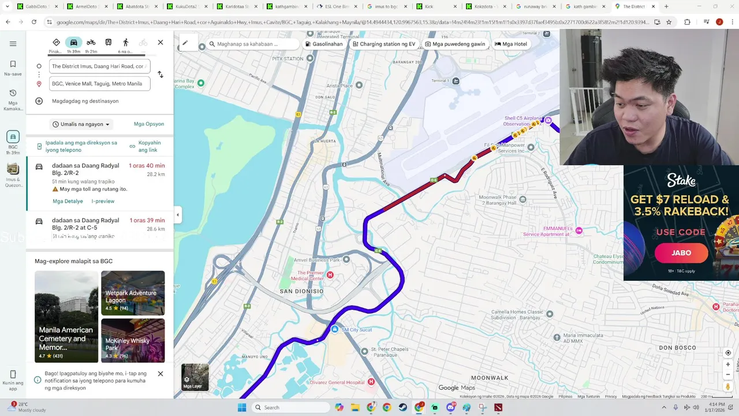Viewport: 739px width, 416px height.
Task: Zoom in the map with plus
Action: tap(728, 365)
